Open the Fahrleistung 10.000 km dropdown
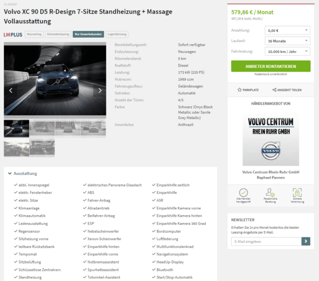This screenshot has height=281, width=319. 287,52
